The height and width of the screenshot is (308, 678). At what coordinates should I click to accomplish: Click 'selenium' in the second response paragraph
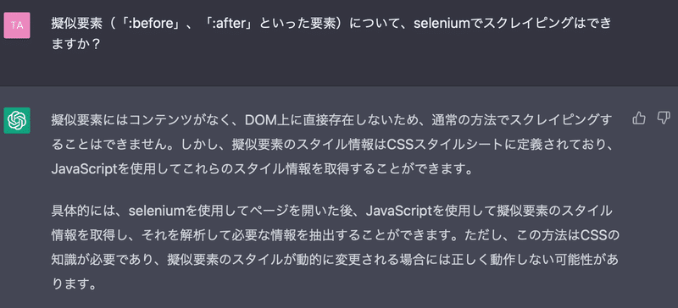[x=157, y=211]
